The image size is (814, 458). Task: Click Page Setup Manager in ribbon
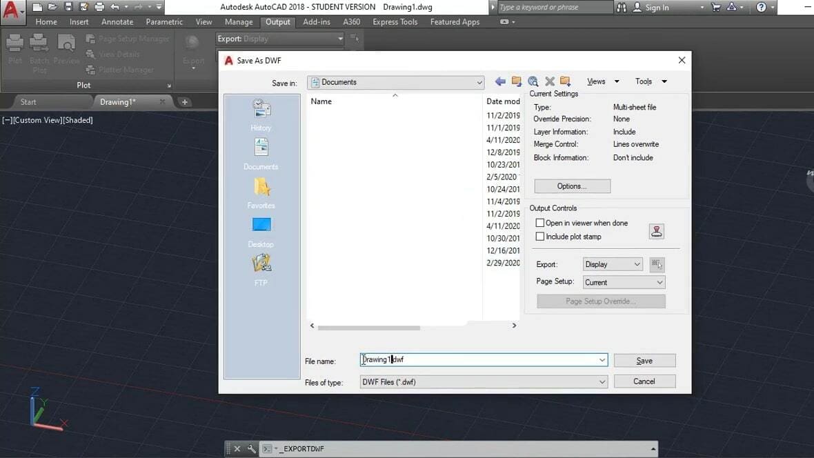[128, 39]
